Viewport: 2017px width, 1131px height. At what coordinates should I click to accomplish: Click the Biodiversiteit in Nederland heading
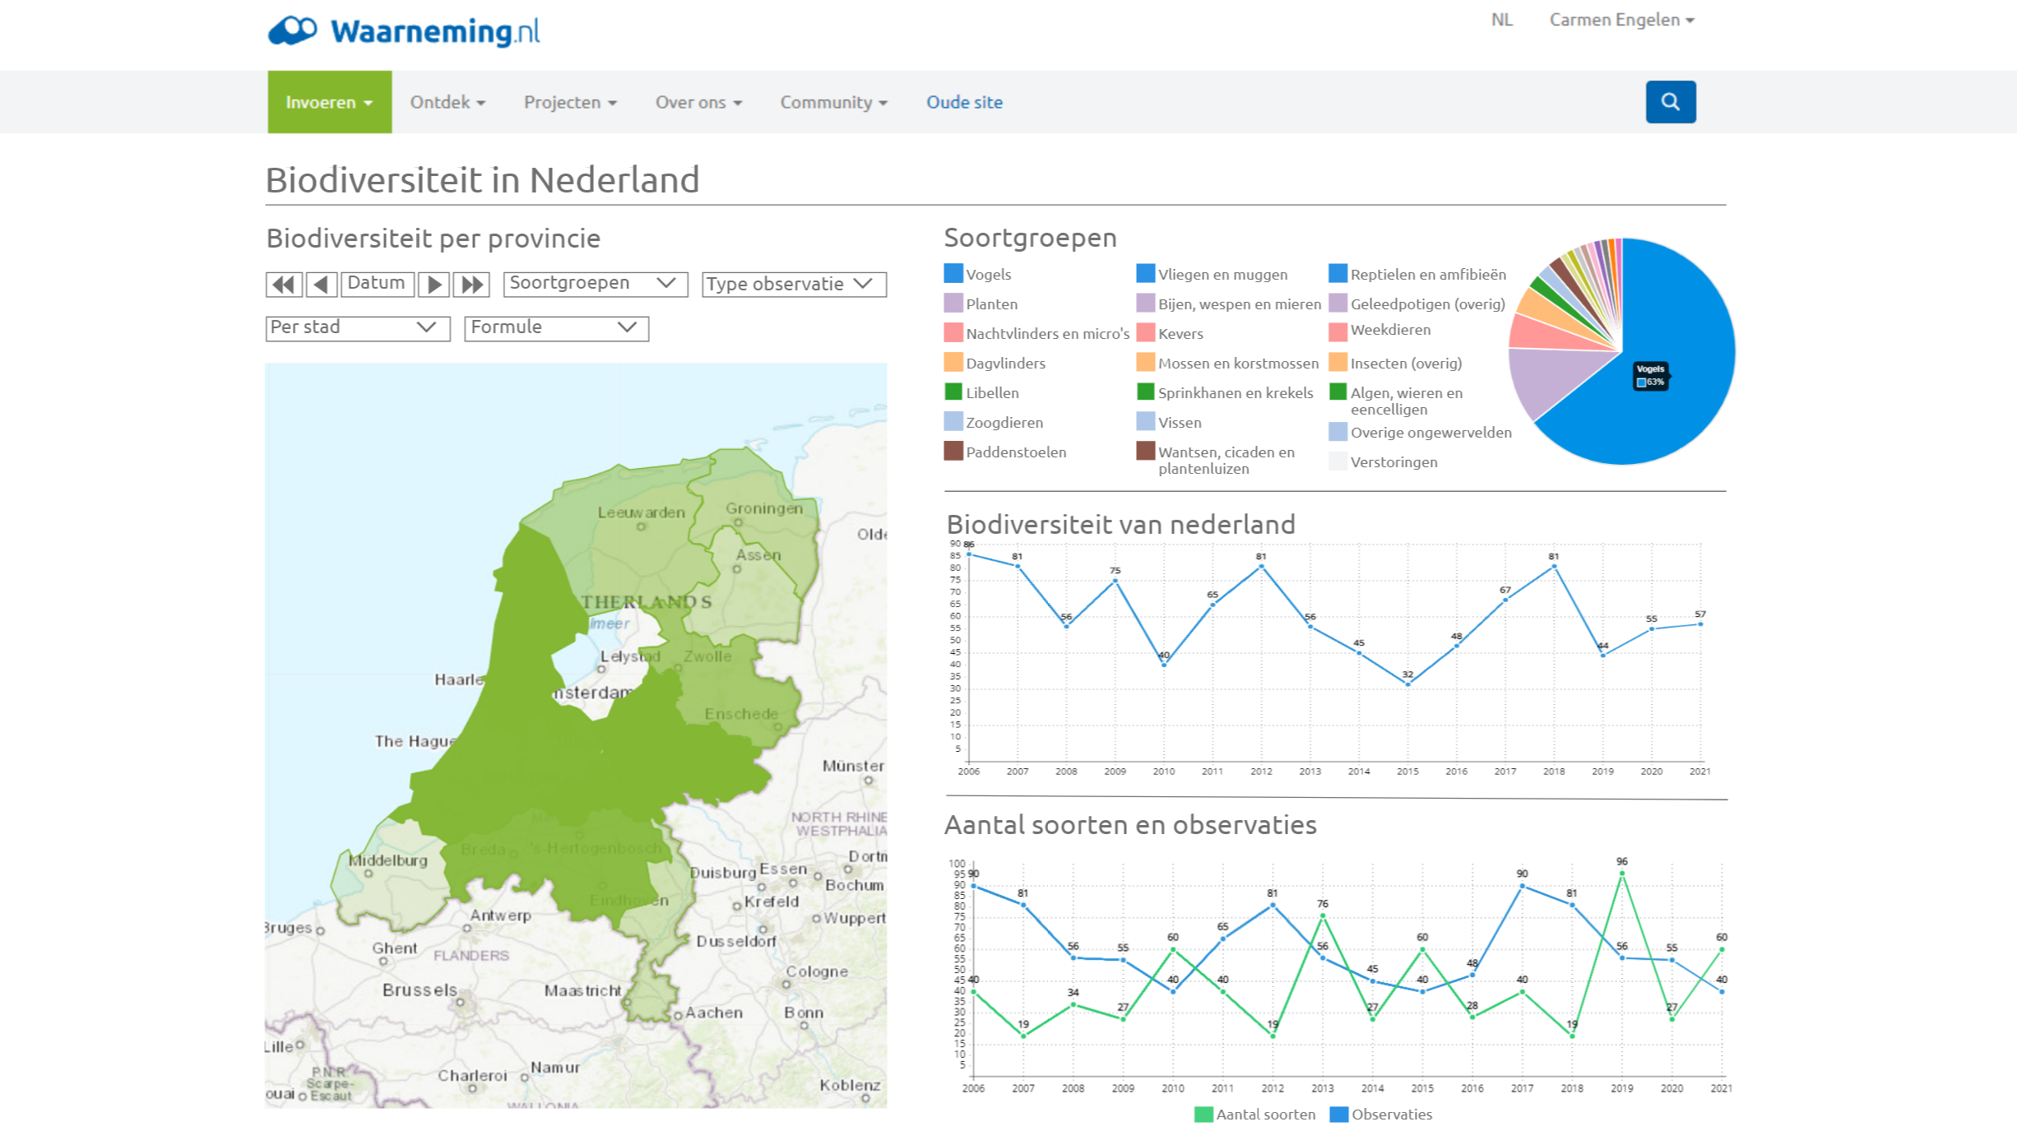[x=482, y=180]
